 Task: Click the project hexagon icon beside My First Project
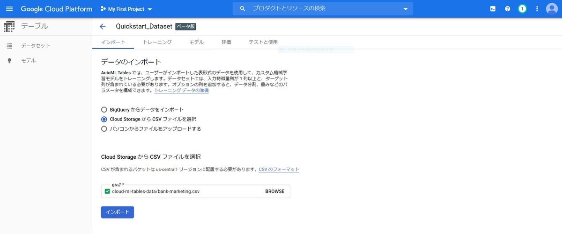point(103,9)
